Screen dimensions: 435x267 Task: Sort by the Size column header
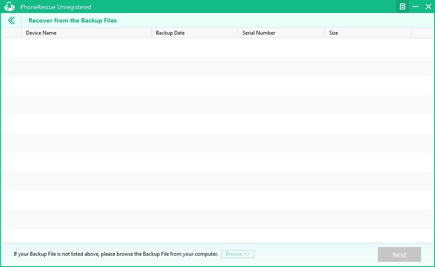pyautogui.click(x=368, y=33)
